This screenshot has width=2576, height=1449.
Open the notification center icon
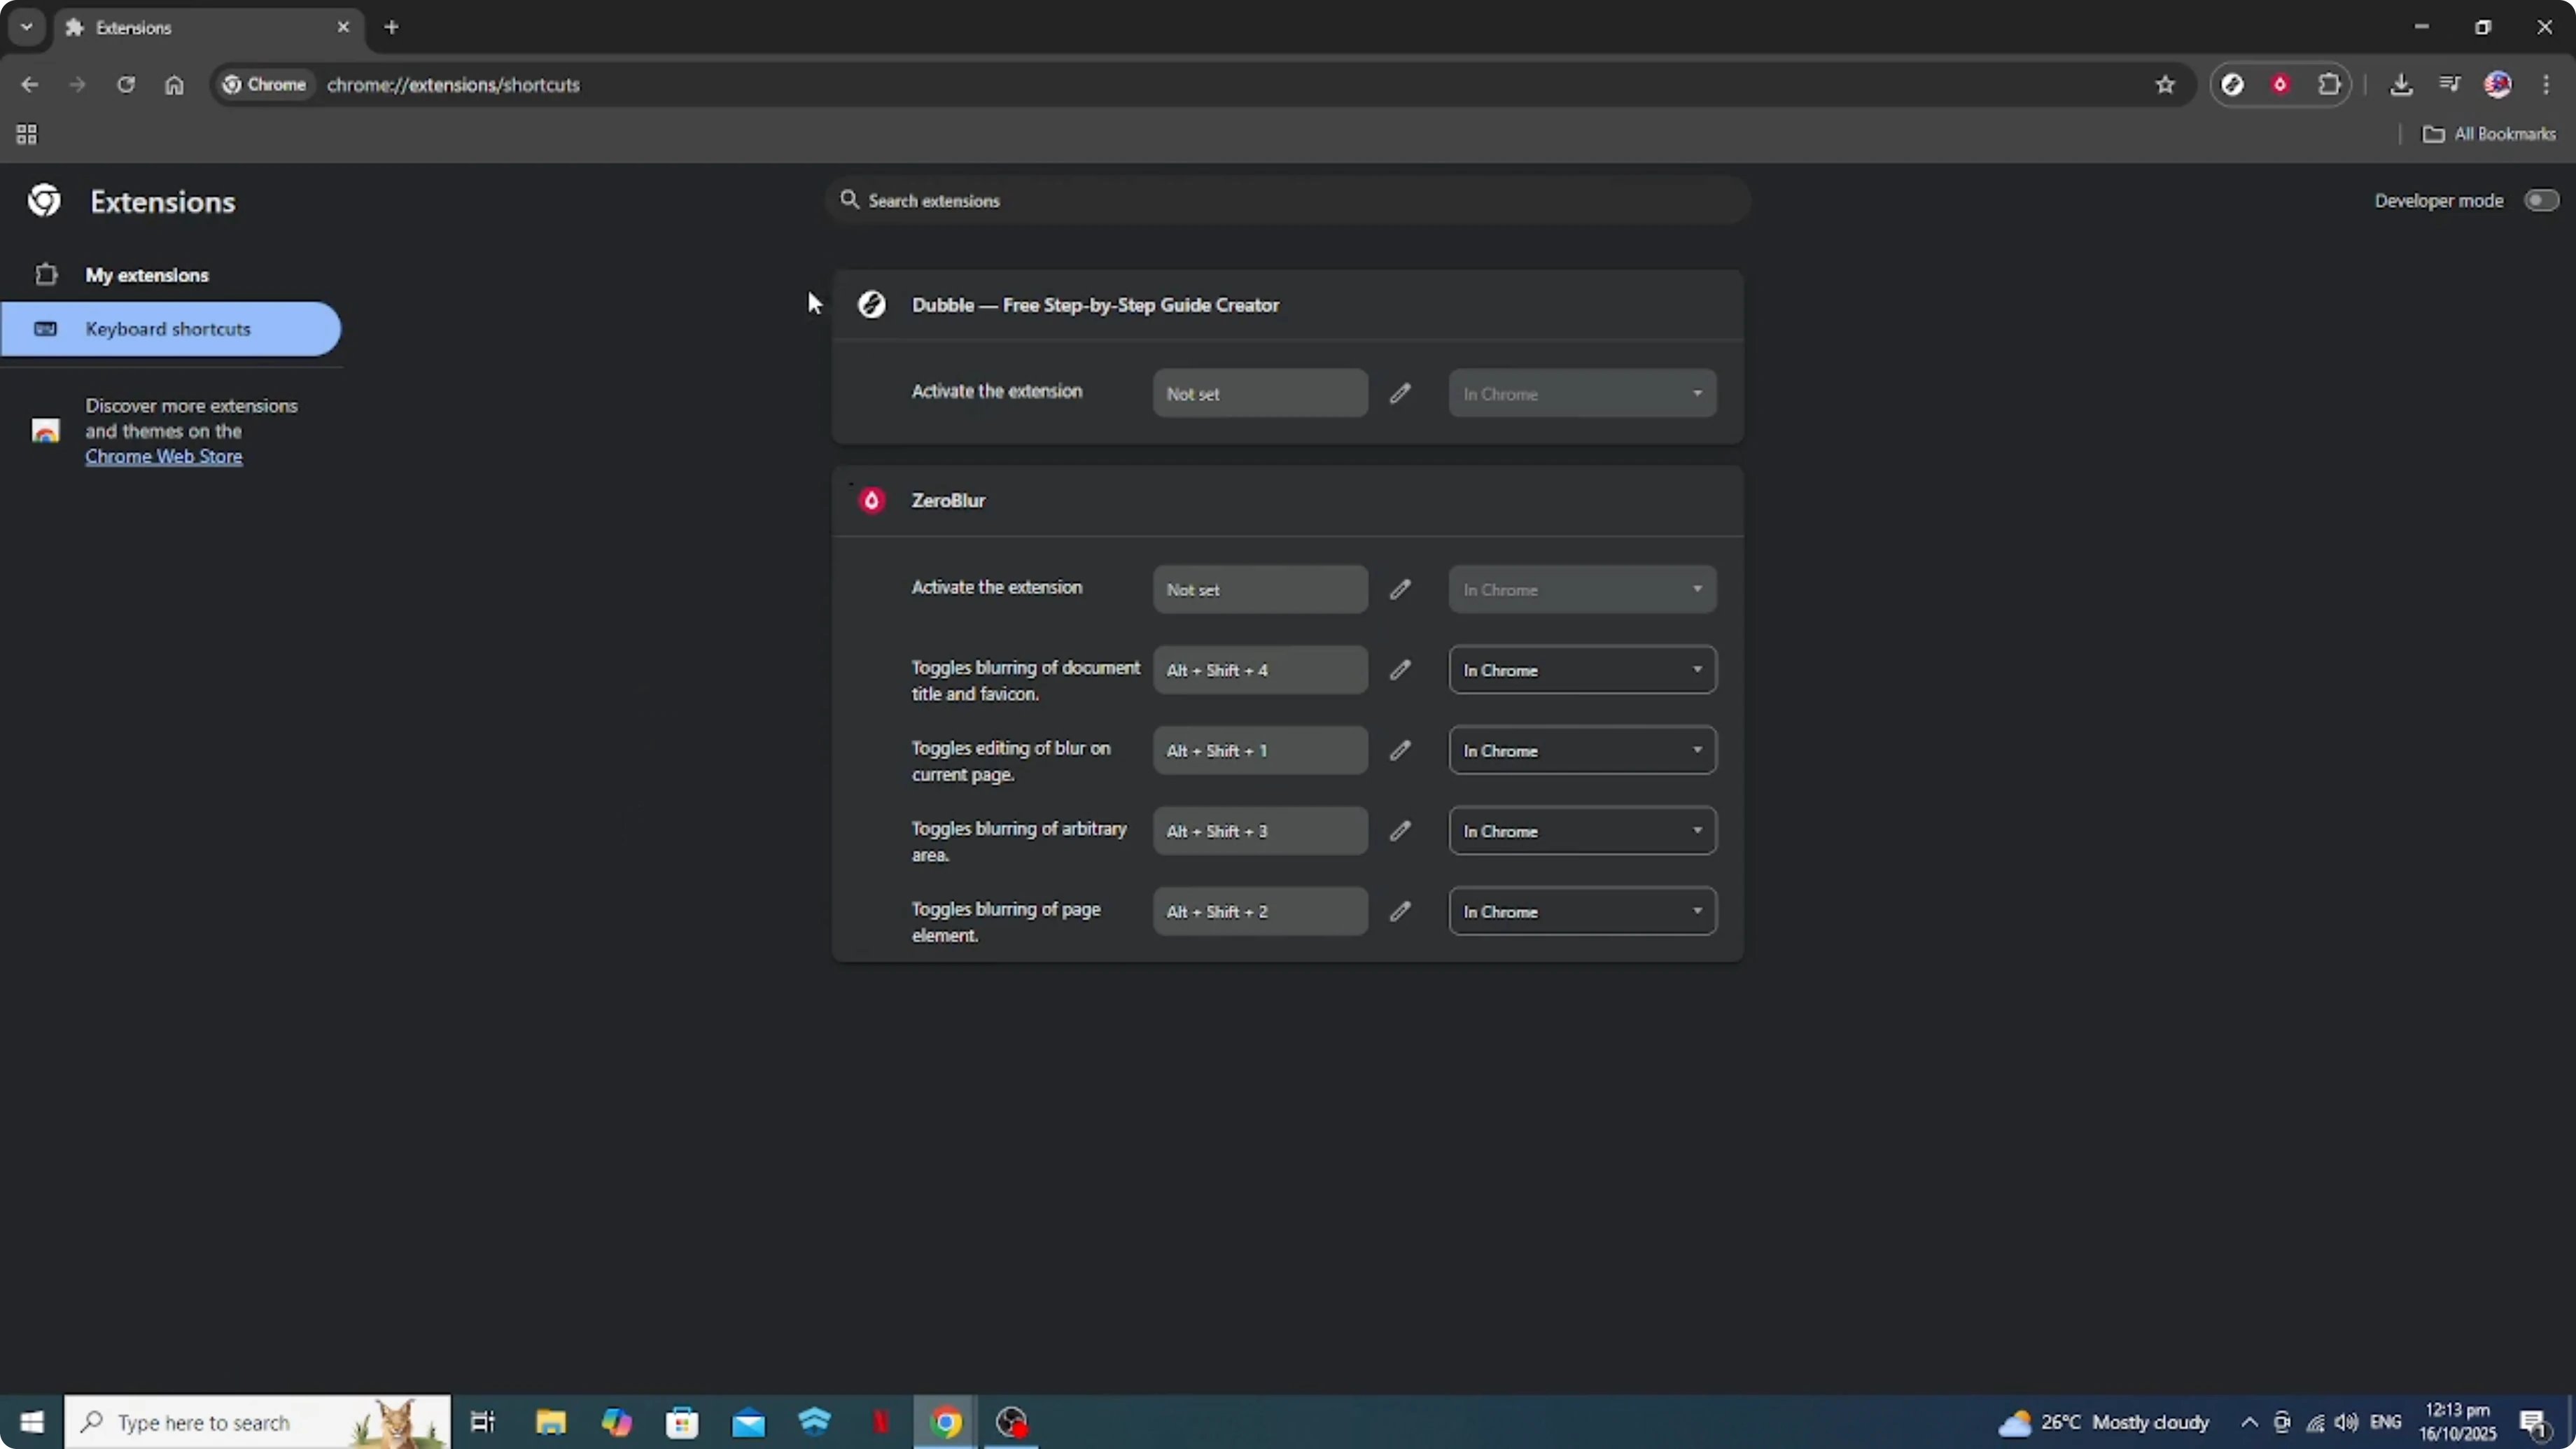coord(2533,1422)
